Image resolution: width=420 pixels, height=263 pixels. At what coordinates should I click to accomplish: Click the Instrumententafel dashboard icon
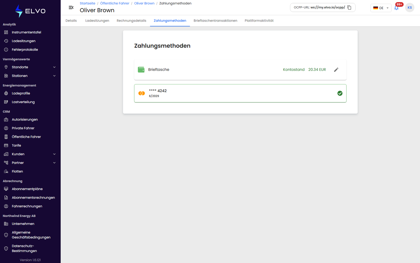tap(6, 32)
